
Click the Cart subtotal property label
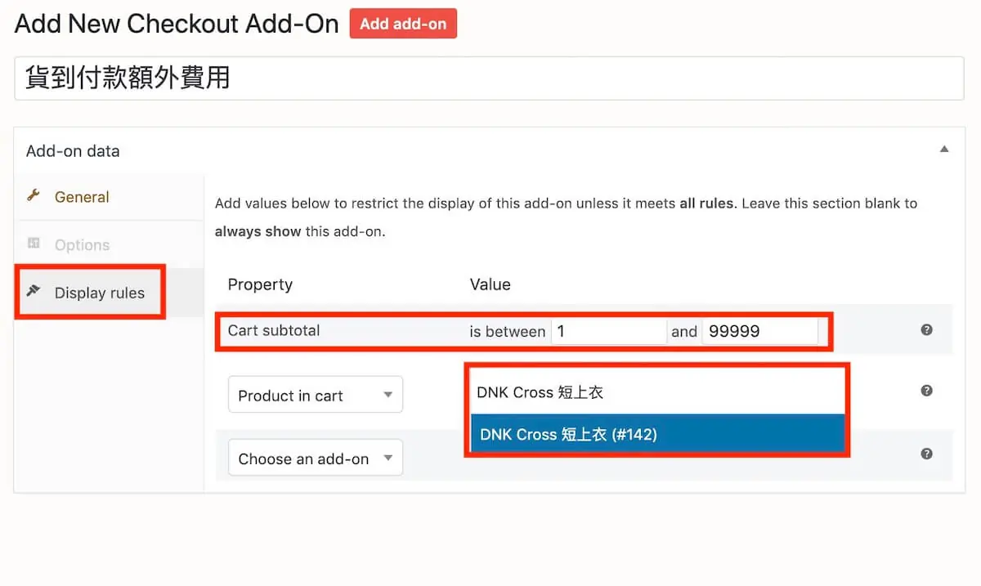click(274, 330)
